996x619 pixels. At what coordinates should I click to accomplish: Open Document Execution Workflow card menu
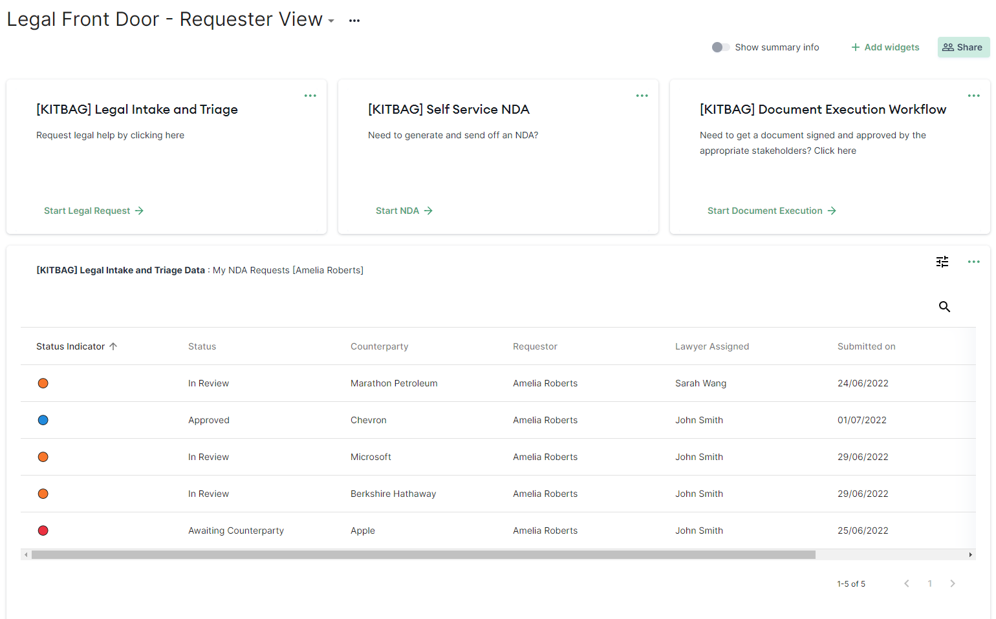pyautogui.click(x=974, y=96)
